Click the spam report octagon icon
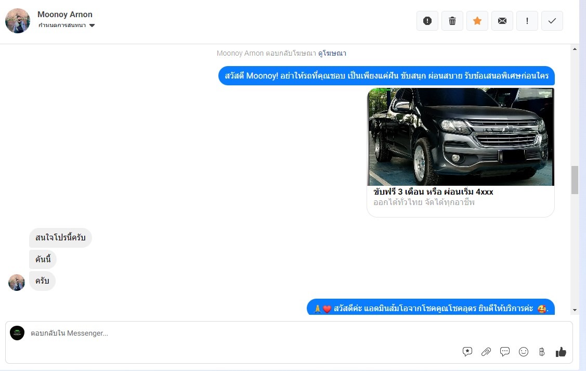The width and height of the screenshot is (586, 371). point(427,21)
